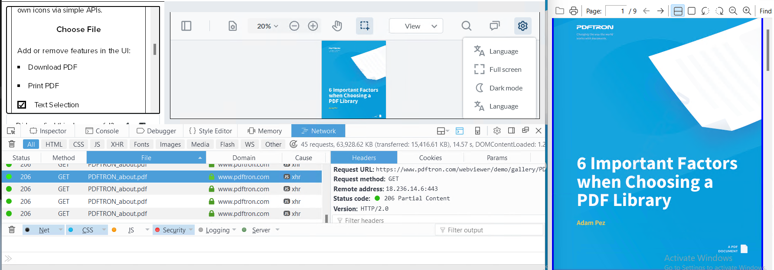Switch to continuous page layout
Image resolution: width=774 pixels, height=270 pixels.
tap(678, 11)
